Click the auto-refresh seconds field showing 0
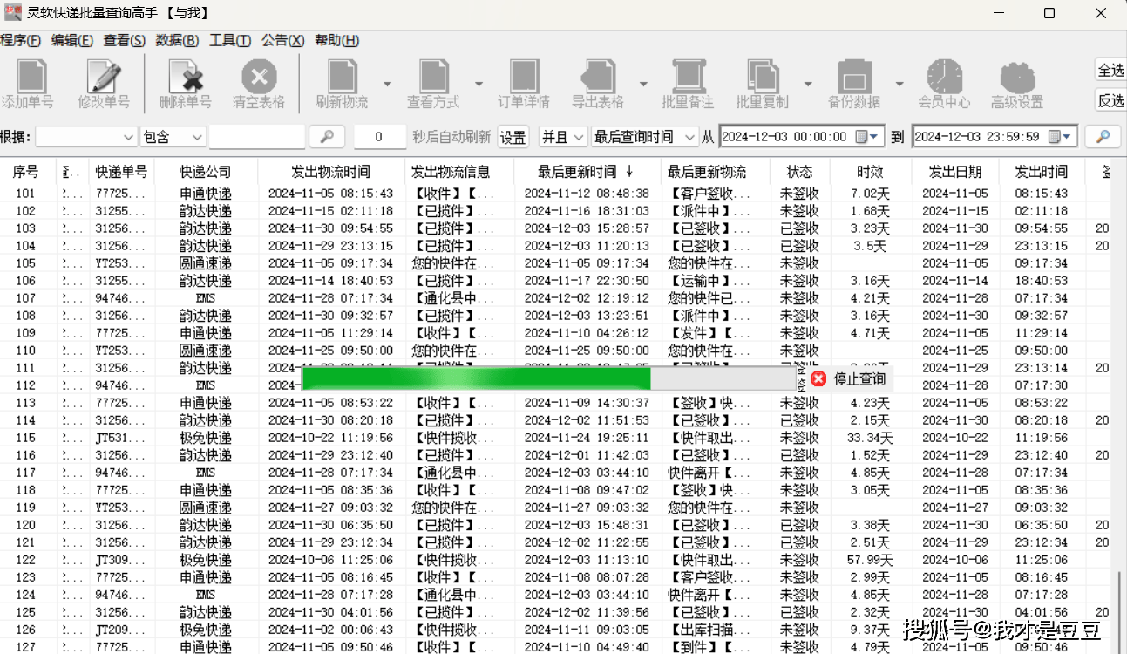1127x654 pixels. coord(378,137)
